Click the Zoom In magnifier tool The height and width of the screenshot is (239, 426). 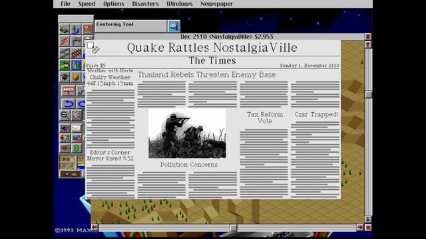[77, 116]
